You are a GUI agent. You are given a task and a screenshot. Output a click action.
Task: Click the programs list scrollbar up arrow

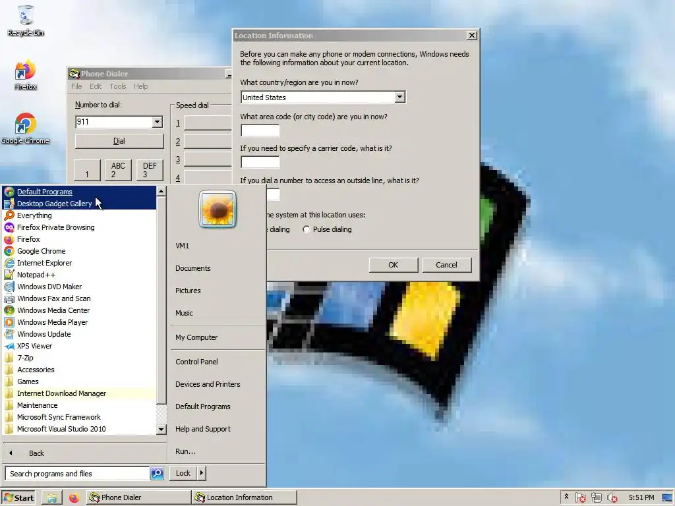[x=161, y=191]
